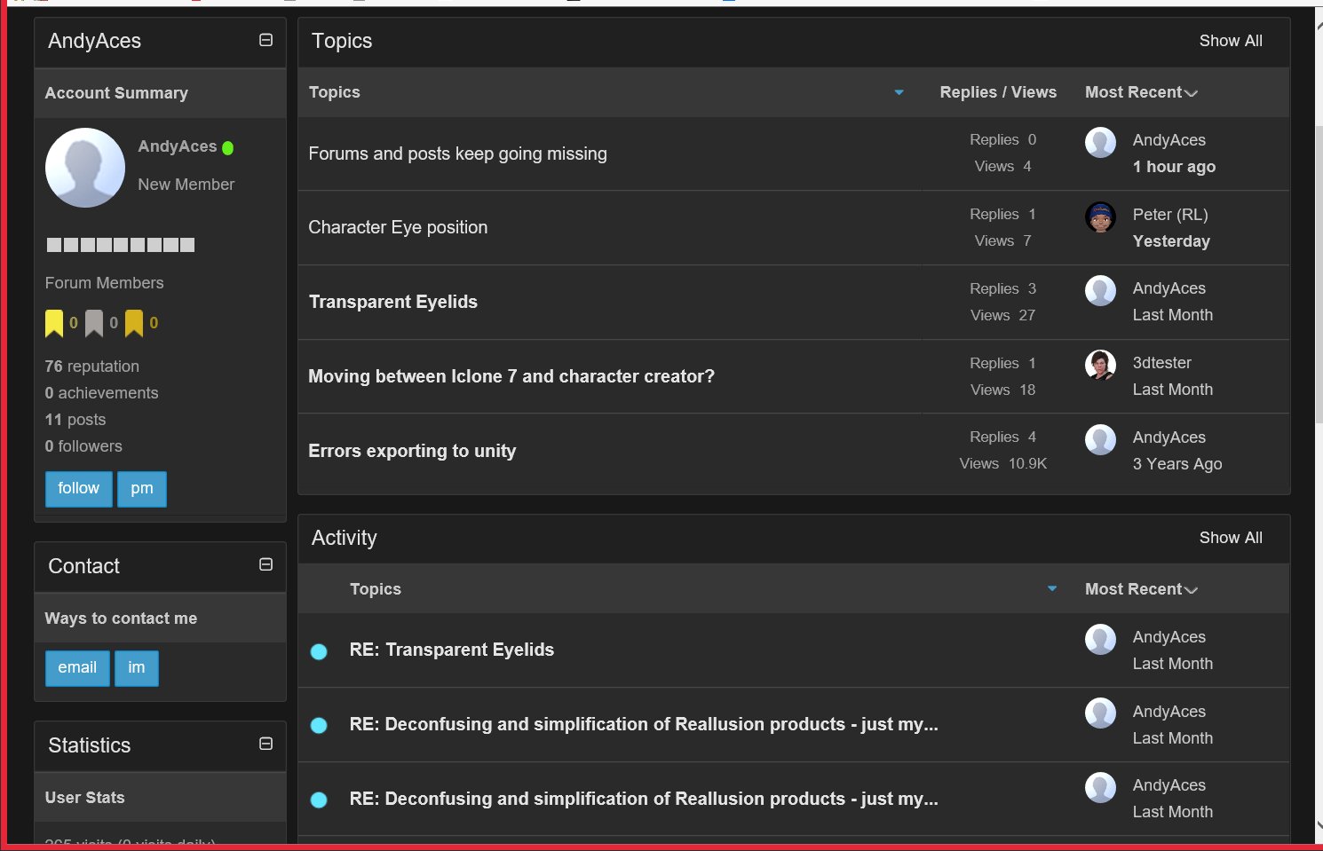This screenshot has height=851, width=1323.
Task: Click Replies / Views column header
Action: (998, 92)
